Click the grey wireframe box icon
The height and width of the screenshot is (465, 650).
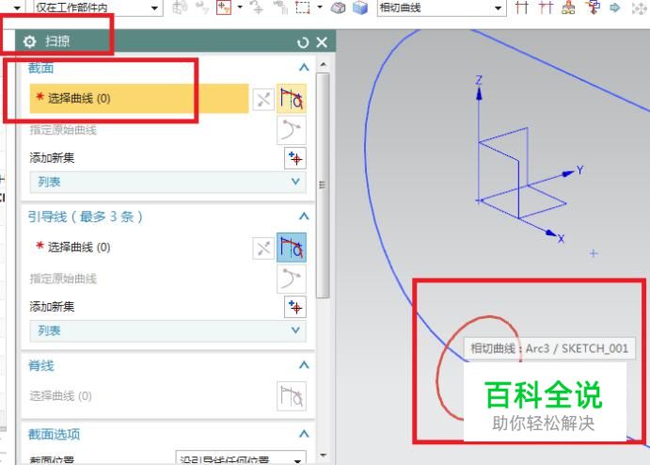click(x=339, y=8)
